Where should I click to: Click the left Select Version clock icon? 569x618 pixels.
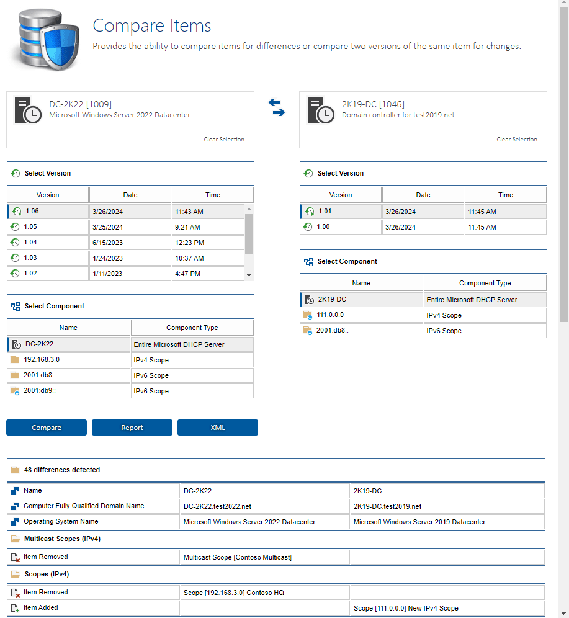point(16,173)
